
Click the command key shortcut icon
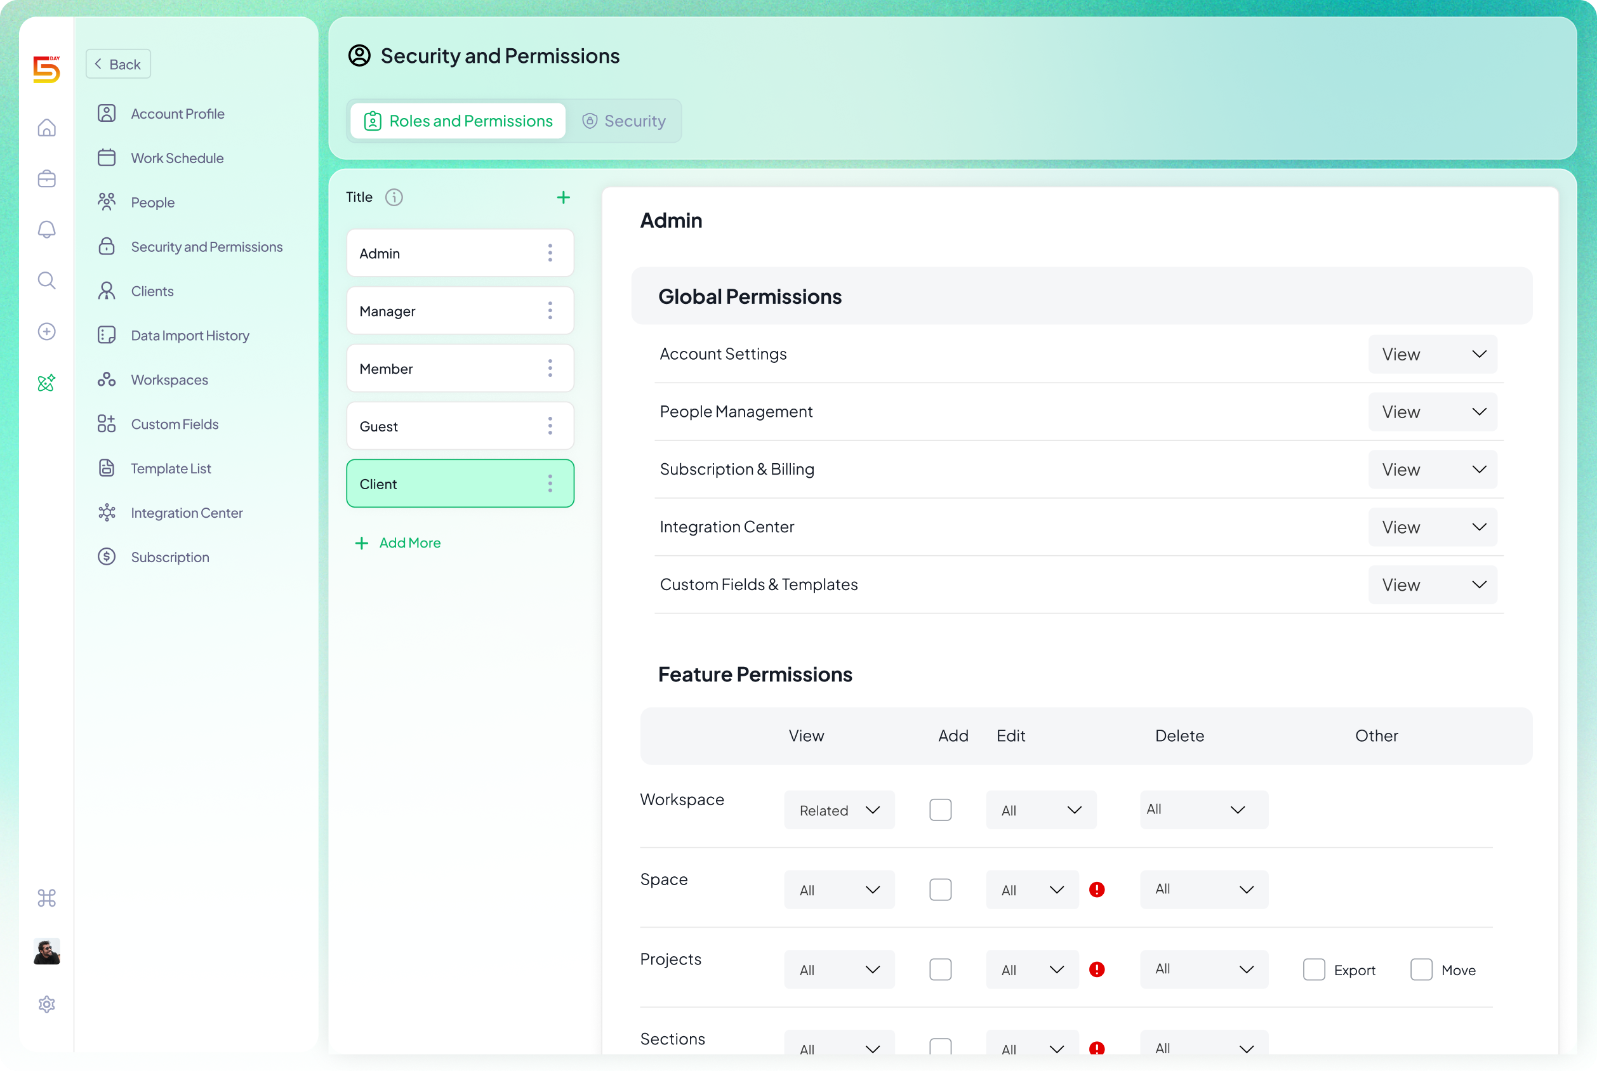pyautogui.click(x=46, y=898)
